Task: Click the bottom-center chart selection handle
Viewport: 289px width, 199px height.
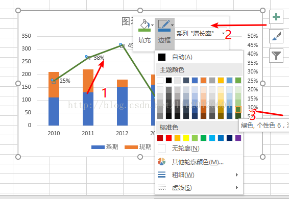Action: point(140,157)
